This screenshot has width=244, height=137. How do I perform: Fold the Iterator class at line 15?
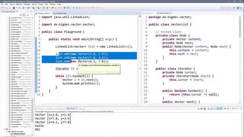click(148, 68)
